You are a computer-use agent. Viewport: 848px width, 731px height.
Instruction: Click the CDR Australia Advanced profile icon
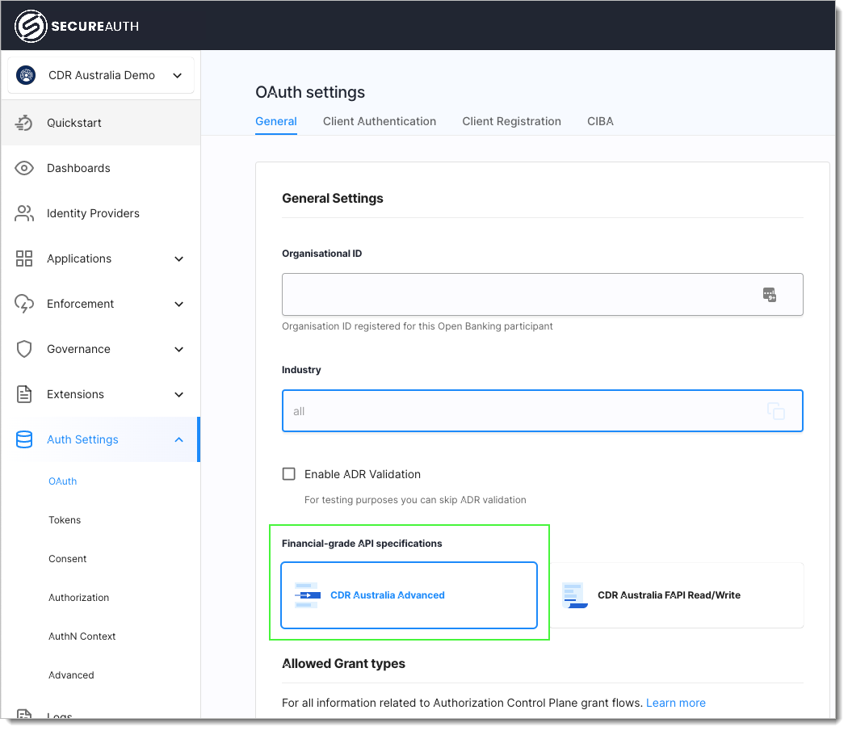click(307, 595)
